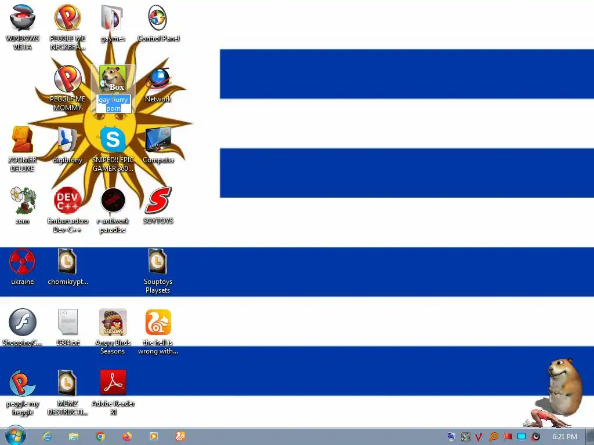Open the Control Panel desktop icon
The image size is (594, 445).
point(158,23)
